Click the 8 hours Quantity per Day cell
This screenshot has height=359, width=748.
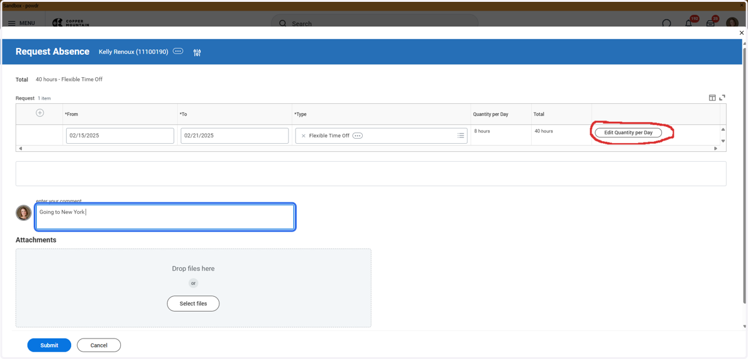coord(501,135)
